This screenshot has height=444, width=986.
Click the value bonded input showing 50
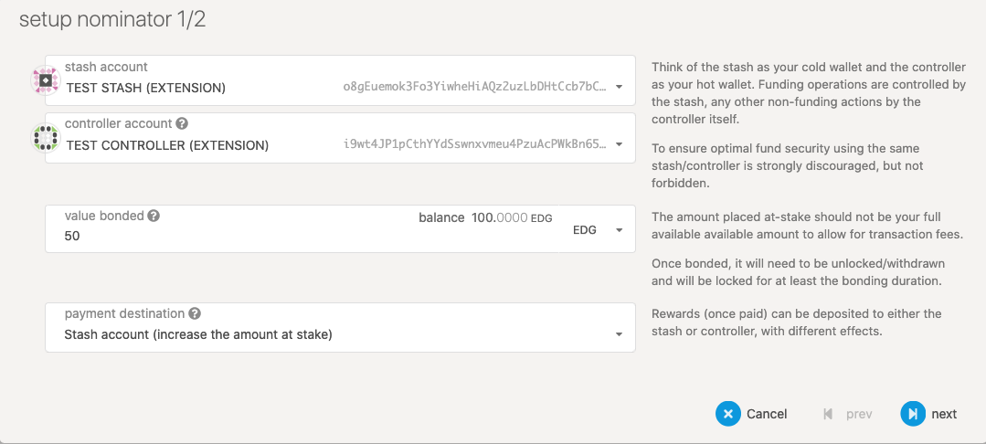click(228, 236)
